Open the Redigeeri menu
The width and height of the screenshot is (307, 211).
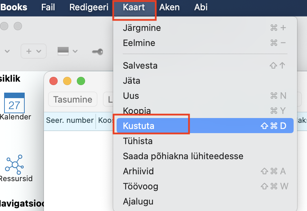89,7
